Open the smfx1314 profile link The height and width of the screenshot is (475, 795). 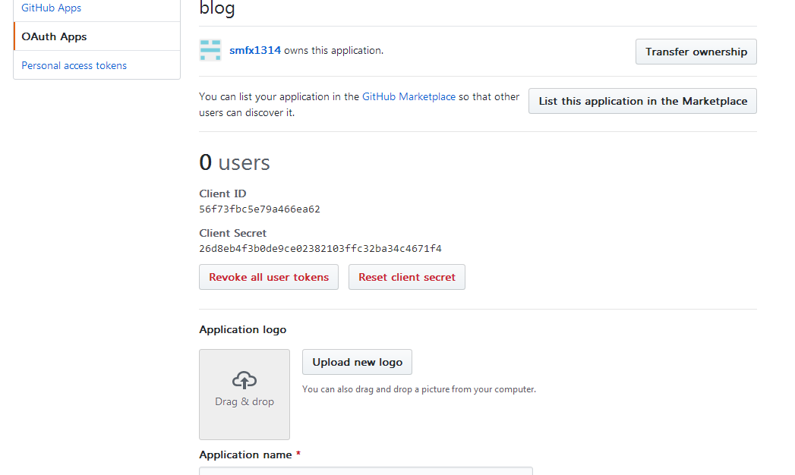[x=255, y=50]
